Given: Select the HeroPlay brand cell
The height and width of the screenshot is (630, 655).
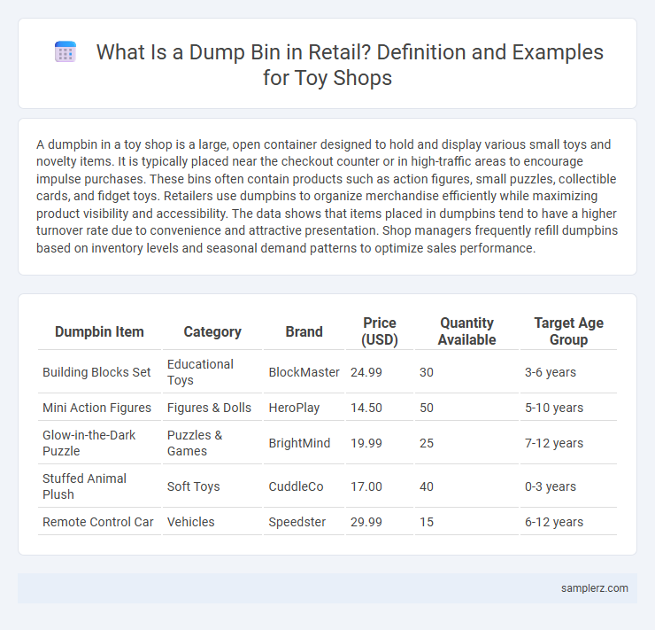Looking at the screenshot, I should coord(304,408).
